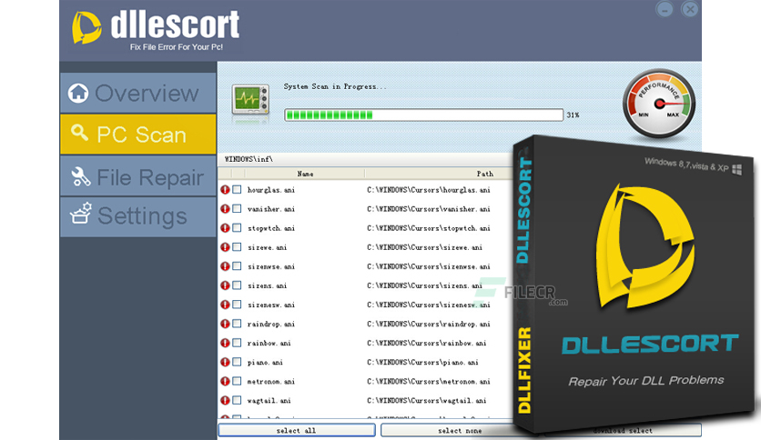Close the dllescort window
The height and width of the screenshot is (440, 761).
[x=690, y=9]
